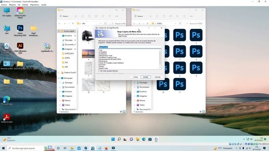Viewport: 269px width, 151px height.
Task: Open the Windows 11 Start button in the VM taskbar
Action: 113,139
